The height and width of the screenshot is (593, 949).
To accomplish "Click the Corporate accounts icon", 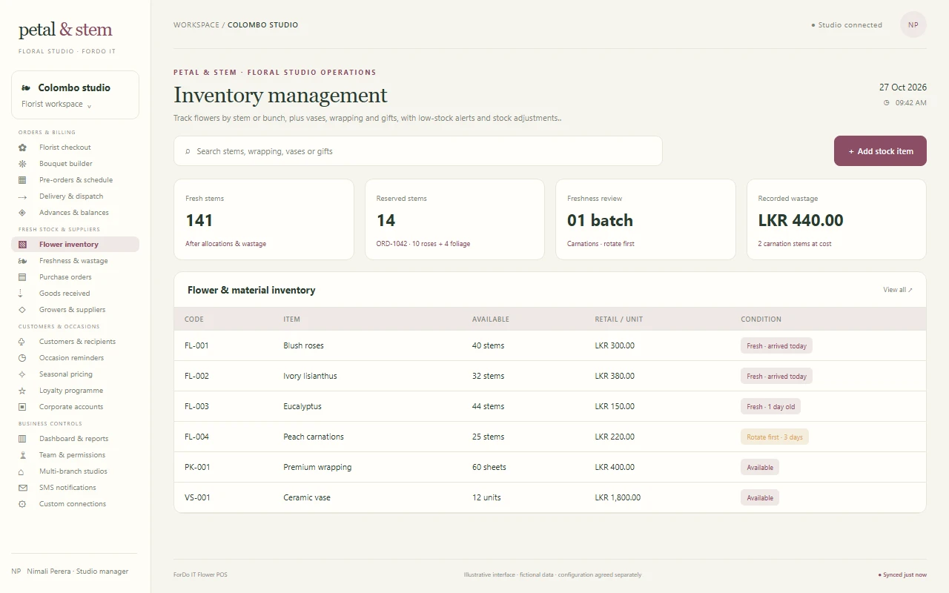I will point(22,407).
